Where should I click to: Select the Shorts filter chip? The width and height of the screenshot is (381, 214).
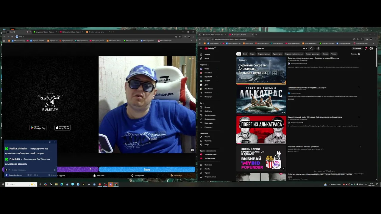point(245,54)
